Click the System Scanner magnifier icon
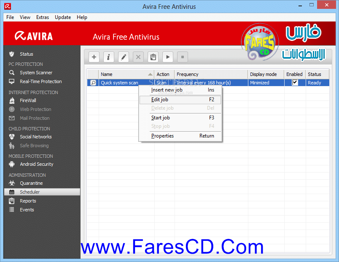 click(x=12, y=73)
